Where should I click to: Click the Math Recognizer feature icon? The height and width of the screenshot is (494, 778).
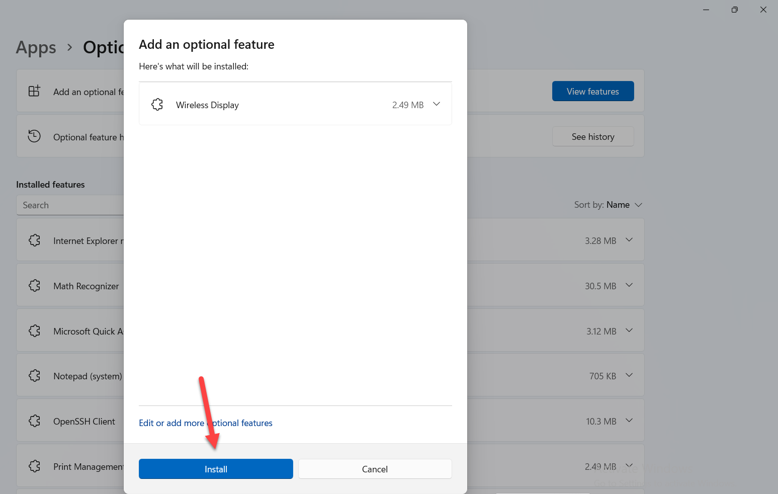(35, 286)
